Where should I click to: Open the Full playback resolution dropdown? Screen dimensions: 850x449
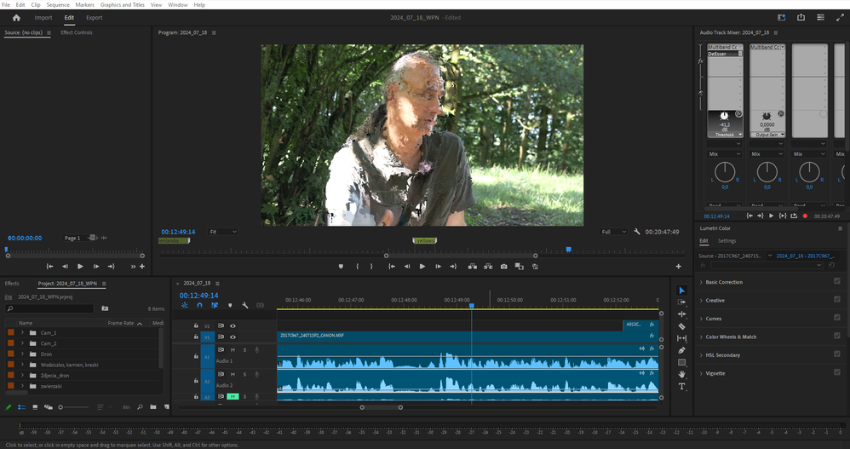coord(613,232)
